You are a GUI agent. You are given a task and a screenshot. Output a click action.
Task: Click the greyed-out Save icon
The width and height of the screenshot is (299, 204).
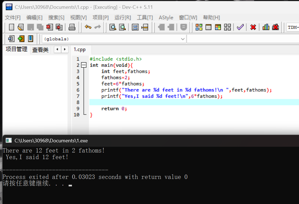(x=30, y=27)
